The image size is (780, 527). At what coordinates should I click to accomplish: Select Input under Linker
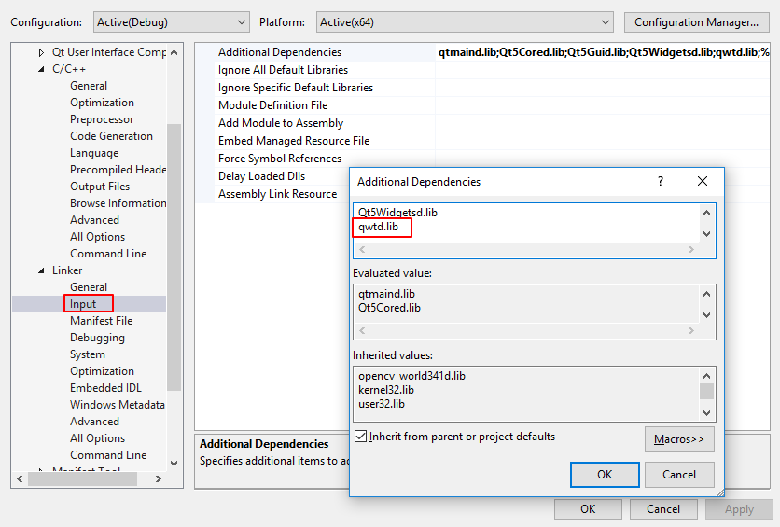(83, 304)
